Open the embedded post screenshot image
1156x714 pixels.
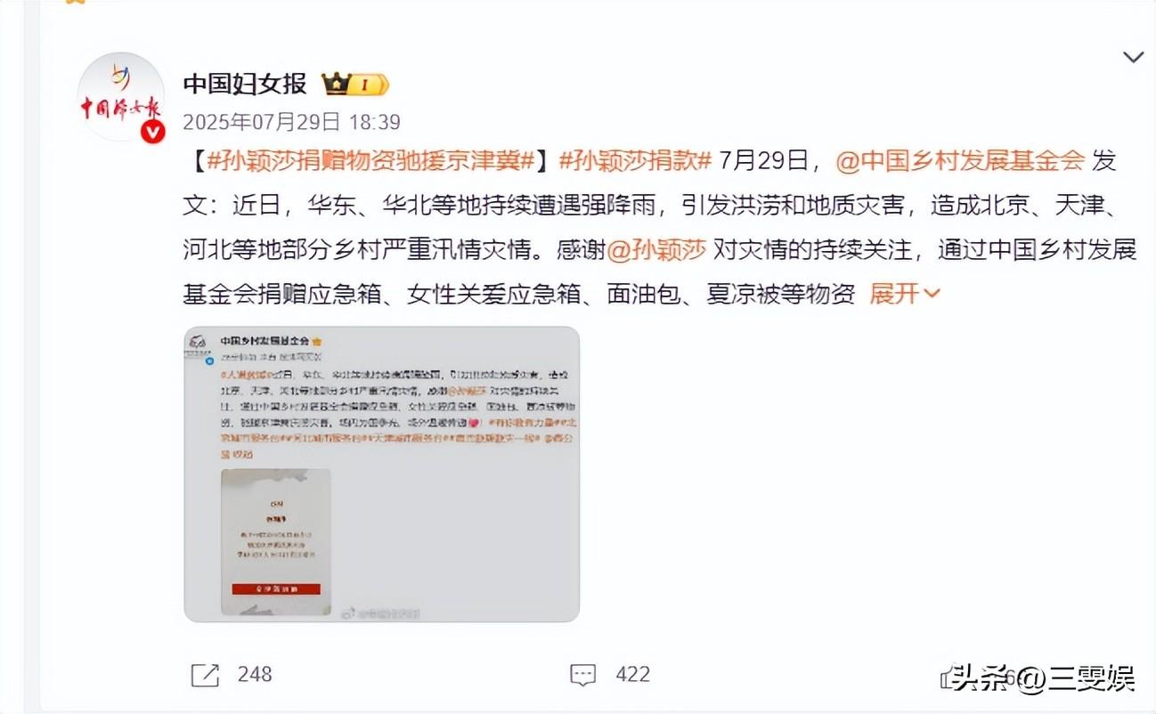point(382,474)
